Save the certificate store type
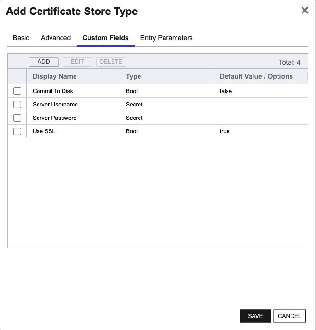The image size is (316, 330). point(255,316)
